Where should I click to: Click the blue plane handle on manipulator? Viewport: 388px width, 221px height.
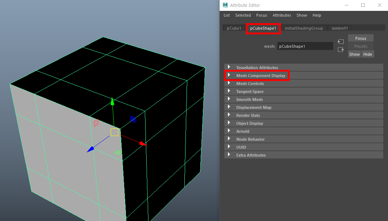pyautogui.click(x=133, y=119)
